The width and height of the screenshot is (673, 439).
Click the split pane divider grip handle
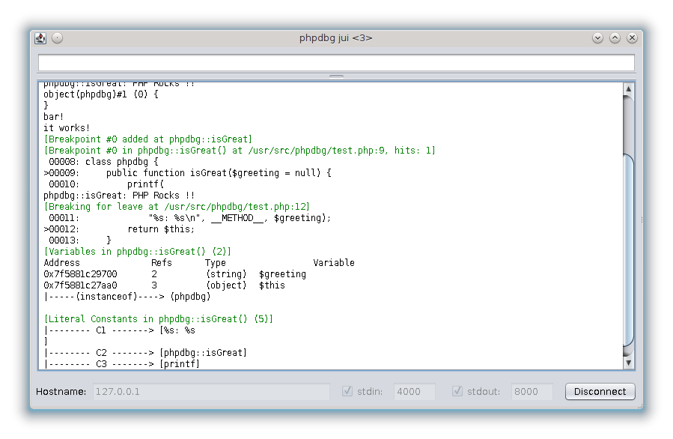point(336,76)
